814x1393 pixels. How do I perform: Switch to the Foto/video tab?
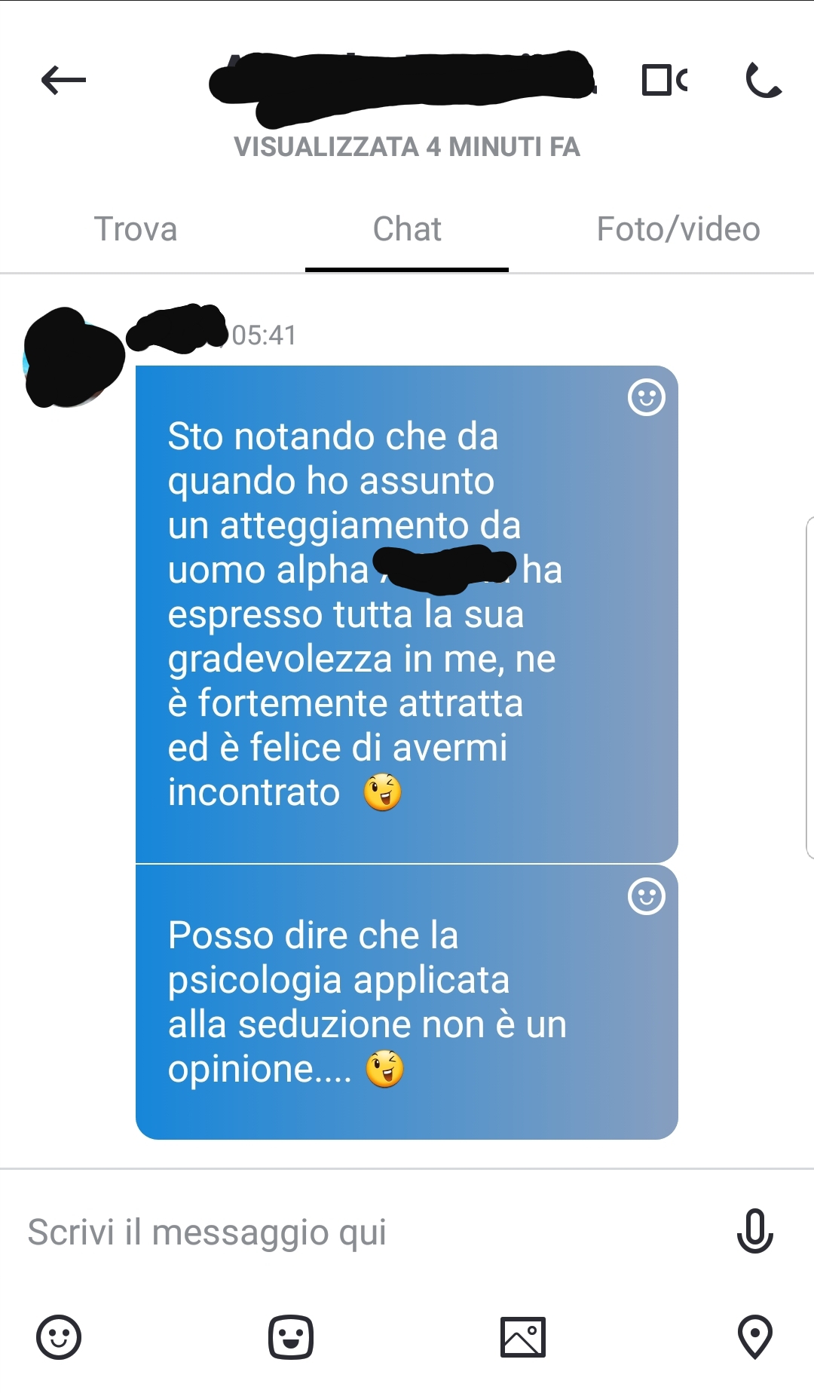coord(678,229)
